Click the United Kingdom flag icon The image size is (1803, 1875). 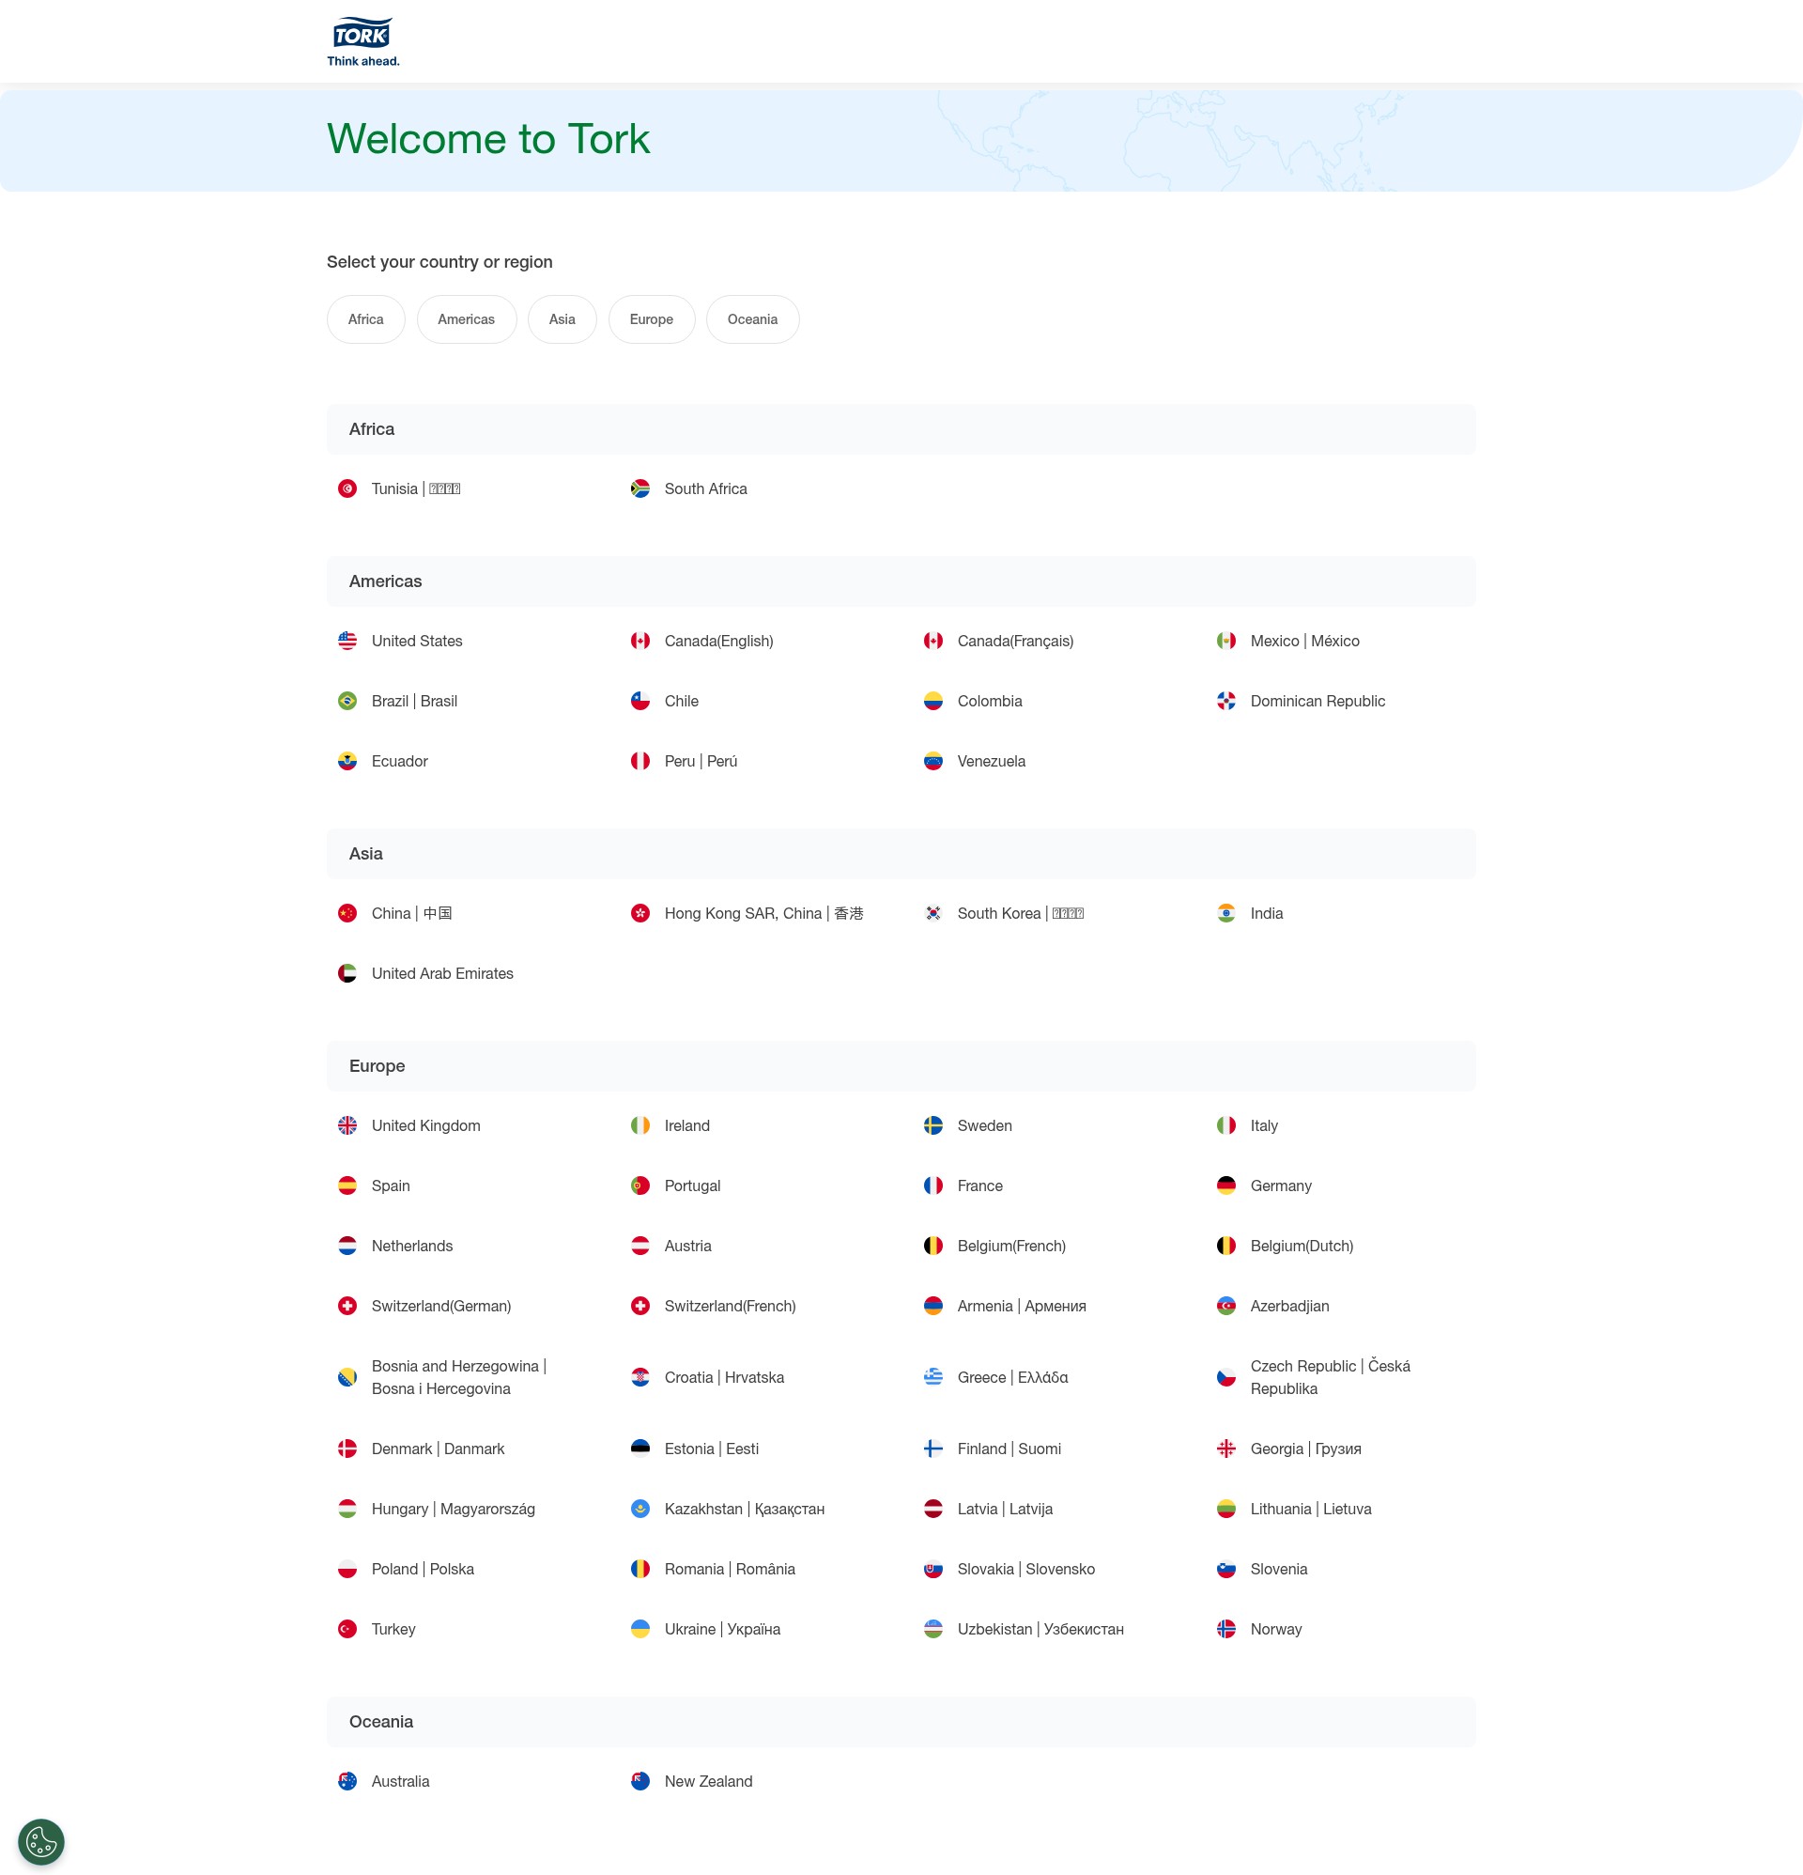(347, 1126)
